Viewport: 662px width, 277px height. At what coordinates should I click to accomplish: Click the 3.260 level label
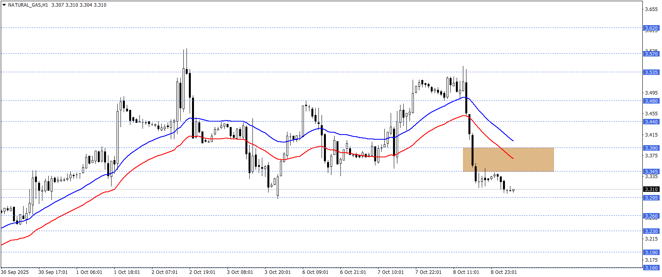coord(651,216)
